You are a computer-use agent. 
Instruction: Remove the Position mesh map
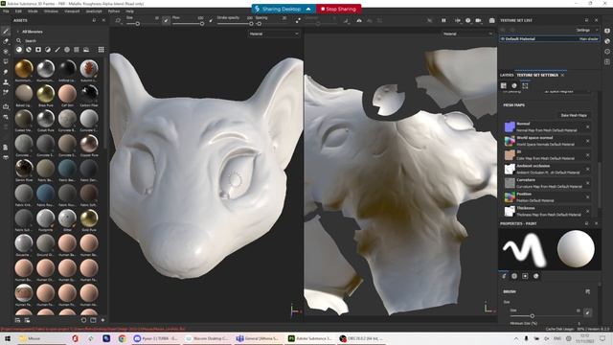point(587,197)
